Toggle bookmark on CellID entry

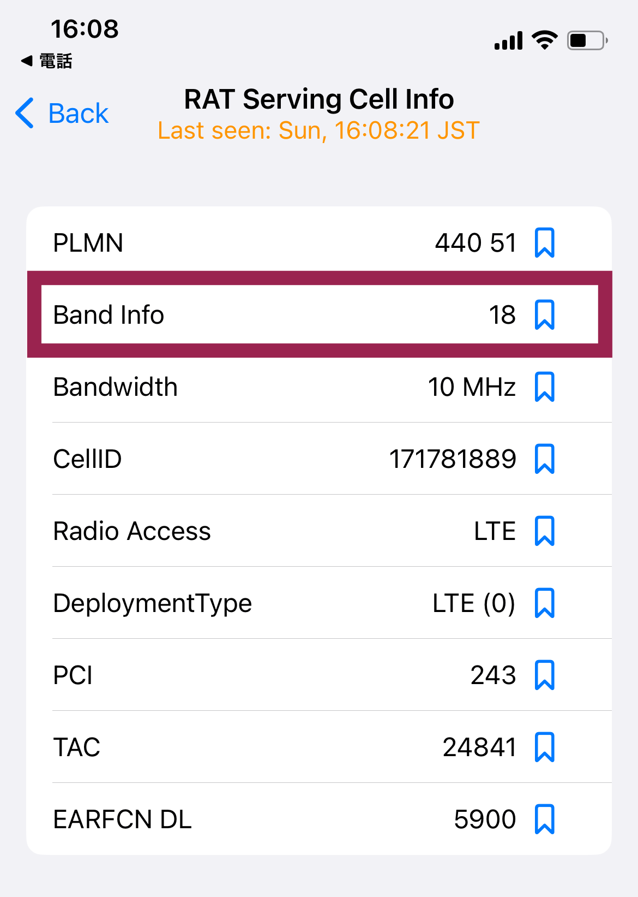pyautogui.click(x=544, y=459)
